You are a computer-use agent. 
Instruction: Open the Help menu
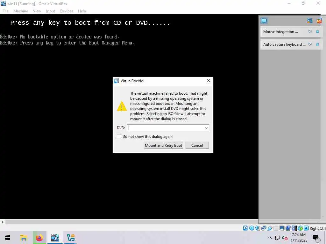[82, 11]
